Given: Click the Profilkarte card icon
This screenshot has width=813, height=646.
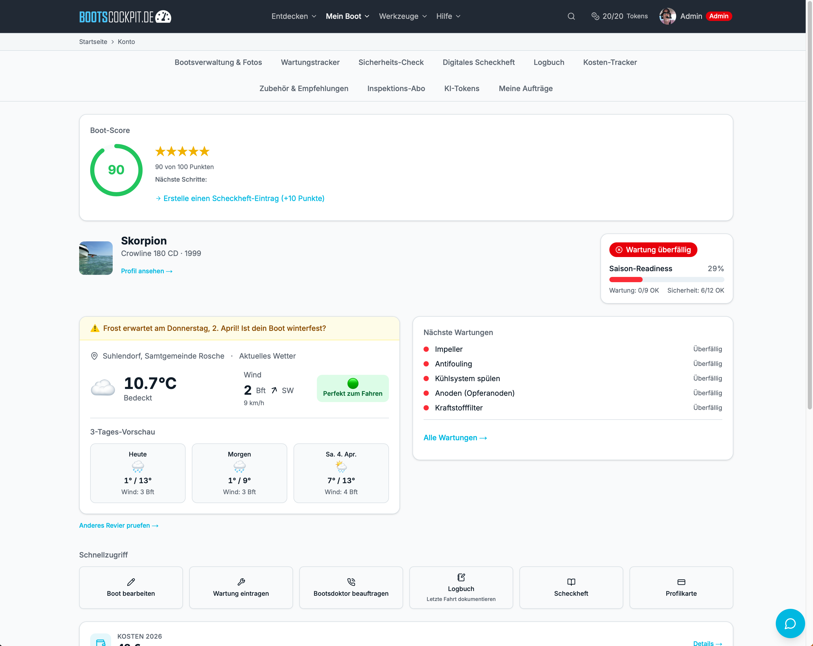Looking at the screenshot, I should (x=681, y=582).
